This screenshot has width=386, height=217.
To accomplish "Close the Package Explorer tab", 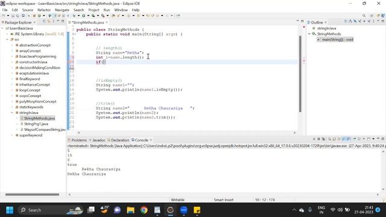I will click(34, 22).
